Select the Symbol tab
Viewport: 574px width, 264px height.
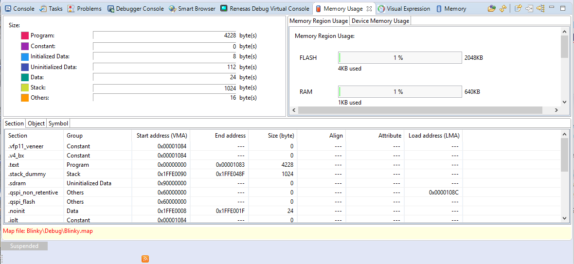(58, 123)
